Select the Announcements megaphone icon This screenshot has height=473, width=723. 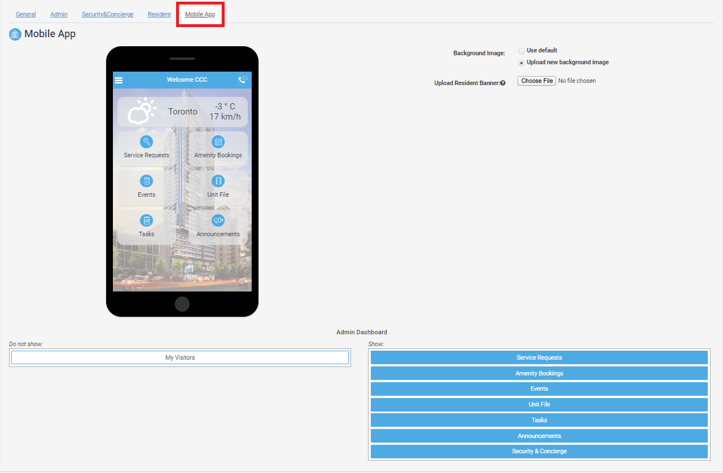coord(218,220)
